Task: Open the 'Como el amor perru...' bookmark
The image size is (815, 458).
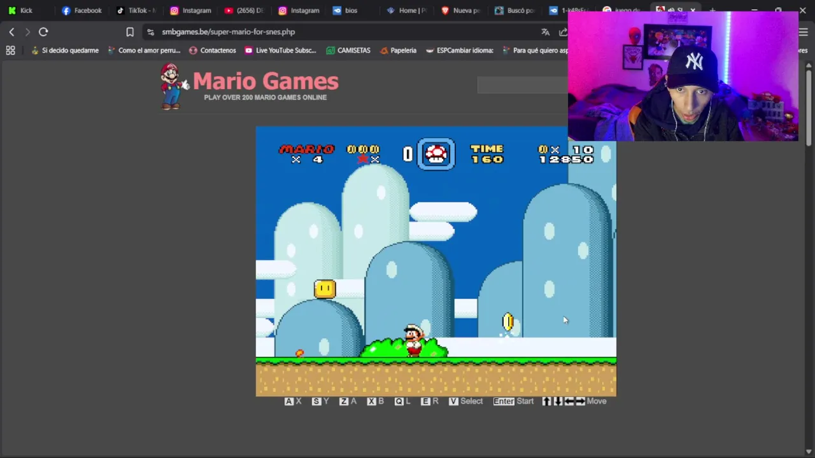Action: (x=144, y=50)
